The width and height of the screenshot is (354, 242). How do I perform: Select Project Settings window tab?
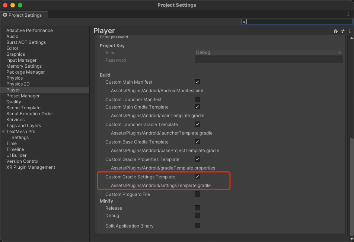tap(24, 15)
